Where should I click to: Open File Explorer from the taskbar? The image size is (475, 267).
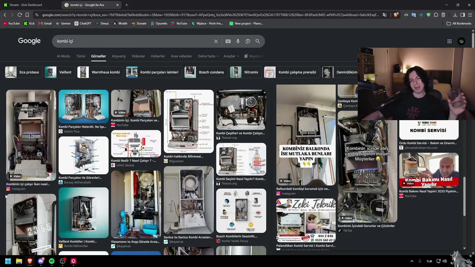[19, 261]
